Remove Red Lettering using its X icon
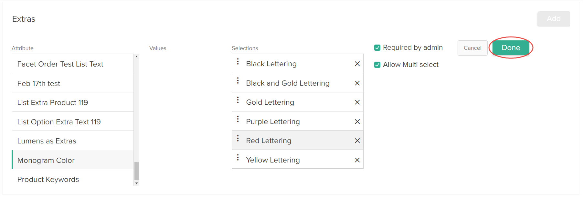Viewport: 583px width, 199px height. click(357, 141)
